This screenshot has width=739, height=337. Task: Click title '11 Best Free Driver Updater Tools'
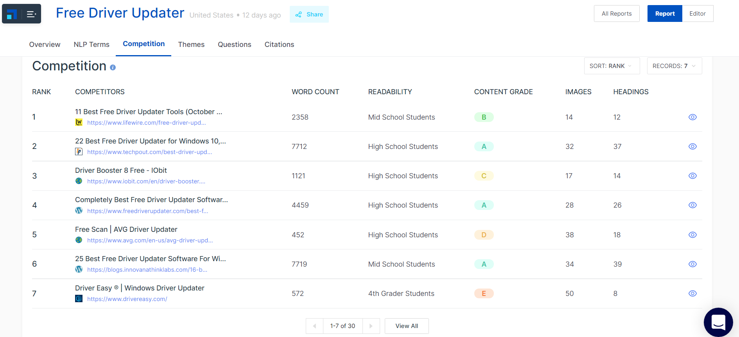(x=149, y=112)
